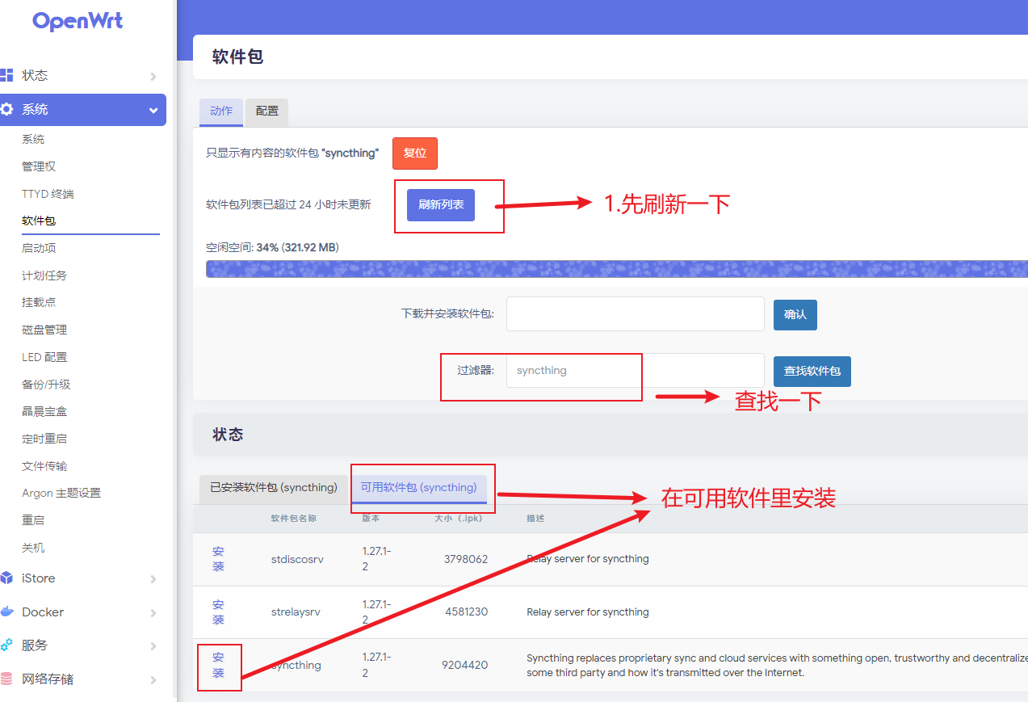Select 重启 in the sidebar
Screen dimensions: 1028x702
click(x=33, y=520)
